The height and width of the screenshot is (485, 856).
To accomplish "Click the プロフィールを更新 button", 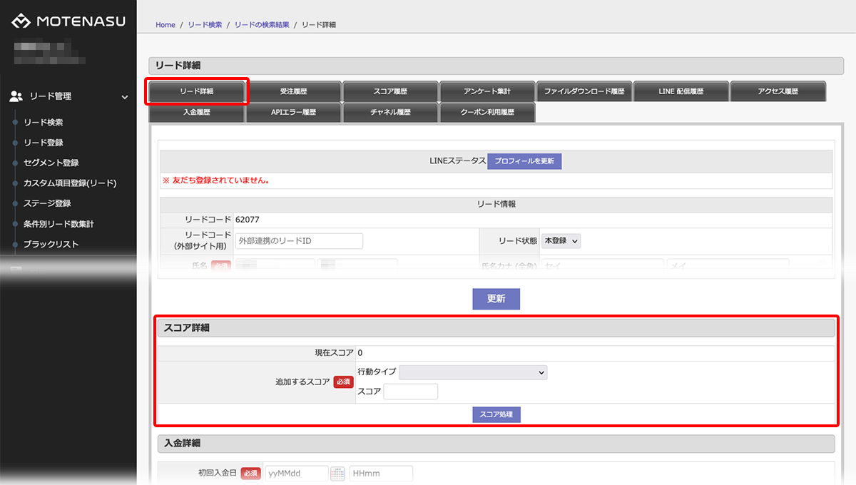I will (524, 161).
